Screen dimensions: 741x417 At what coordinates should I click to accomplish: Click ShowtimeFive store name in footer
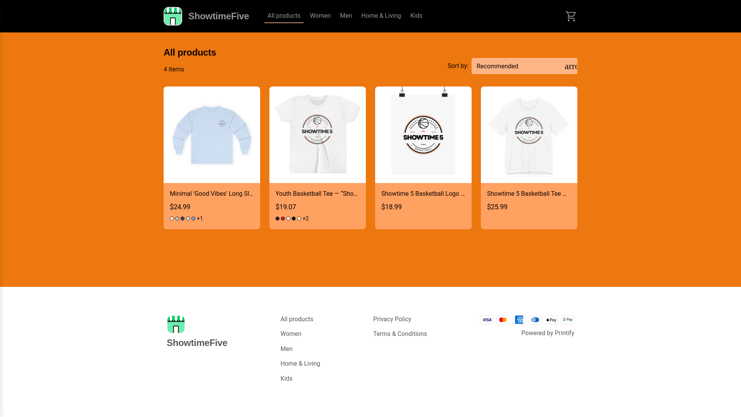pyautogui.click(x=197, y=343)
